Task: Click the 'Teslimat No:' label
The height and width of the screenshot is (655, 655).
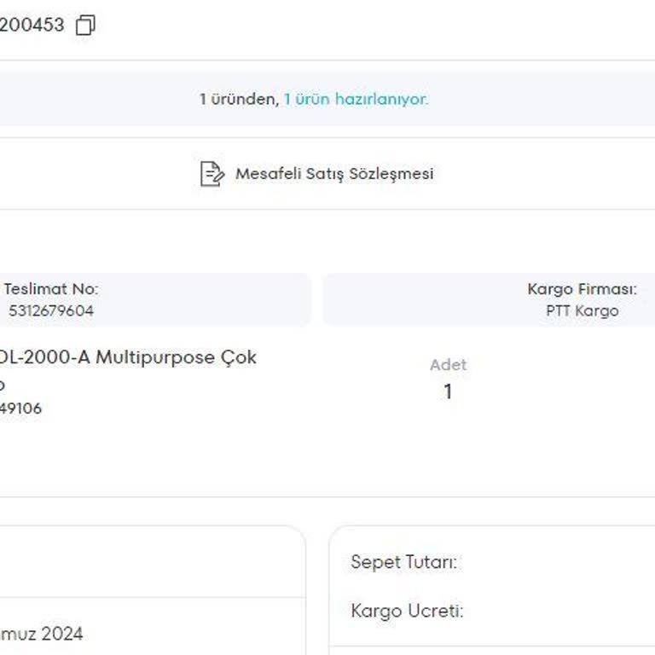Action: (x=51, y=289)
